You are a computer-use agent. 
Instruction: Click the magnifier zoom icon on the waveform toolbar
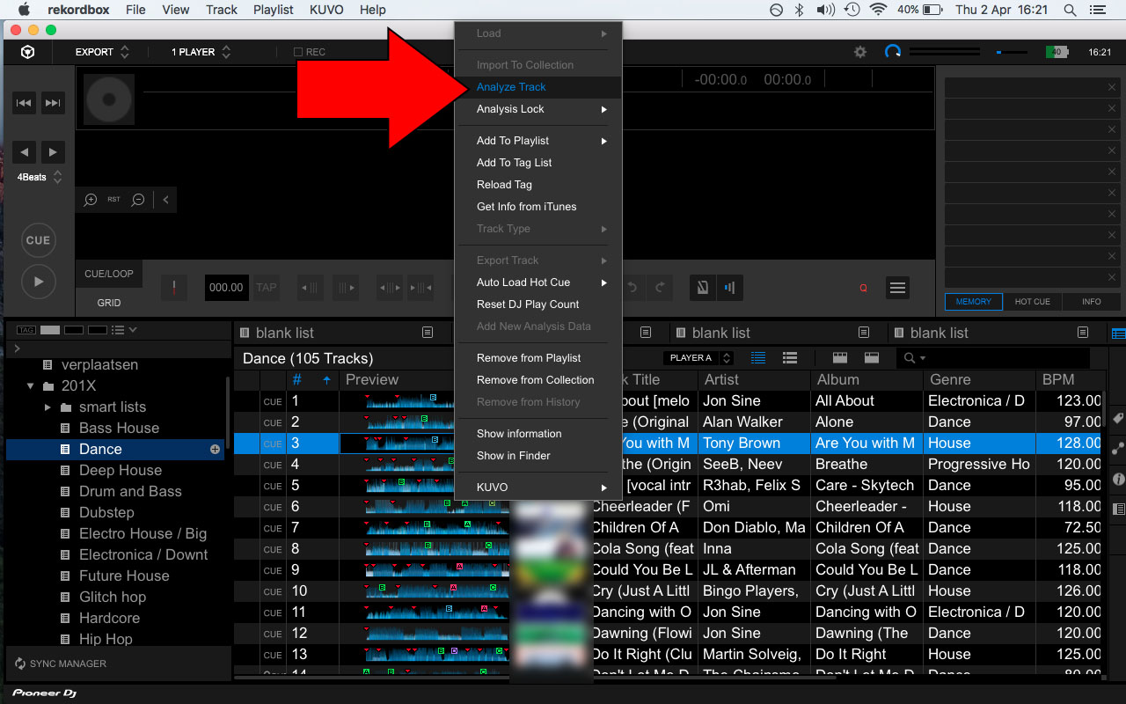tap(89, 200)
